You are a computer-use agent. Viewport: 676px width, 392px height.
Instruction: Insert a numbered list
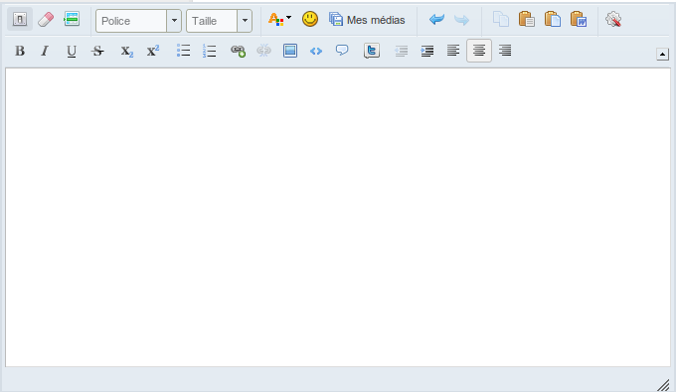pos(210,51)
